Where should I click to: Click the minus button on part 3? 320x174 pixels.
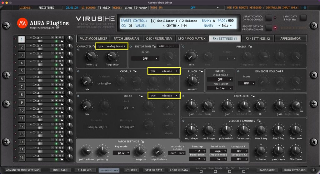(52, 53)
